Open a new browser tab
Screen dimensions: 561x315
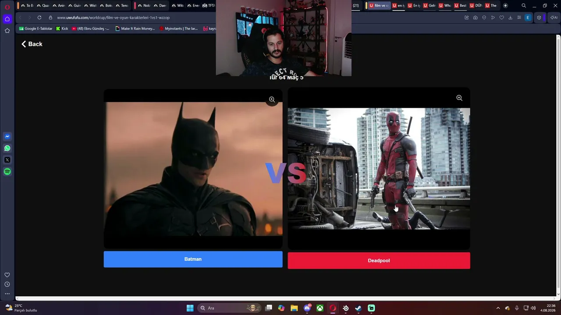(x=505, y=6)
